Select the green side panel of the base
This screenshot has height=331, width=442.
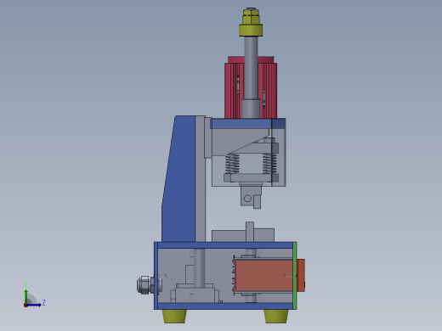coord(295,276)
